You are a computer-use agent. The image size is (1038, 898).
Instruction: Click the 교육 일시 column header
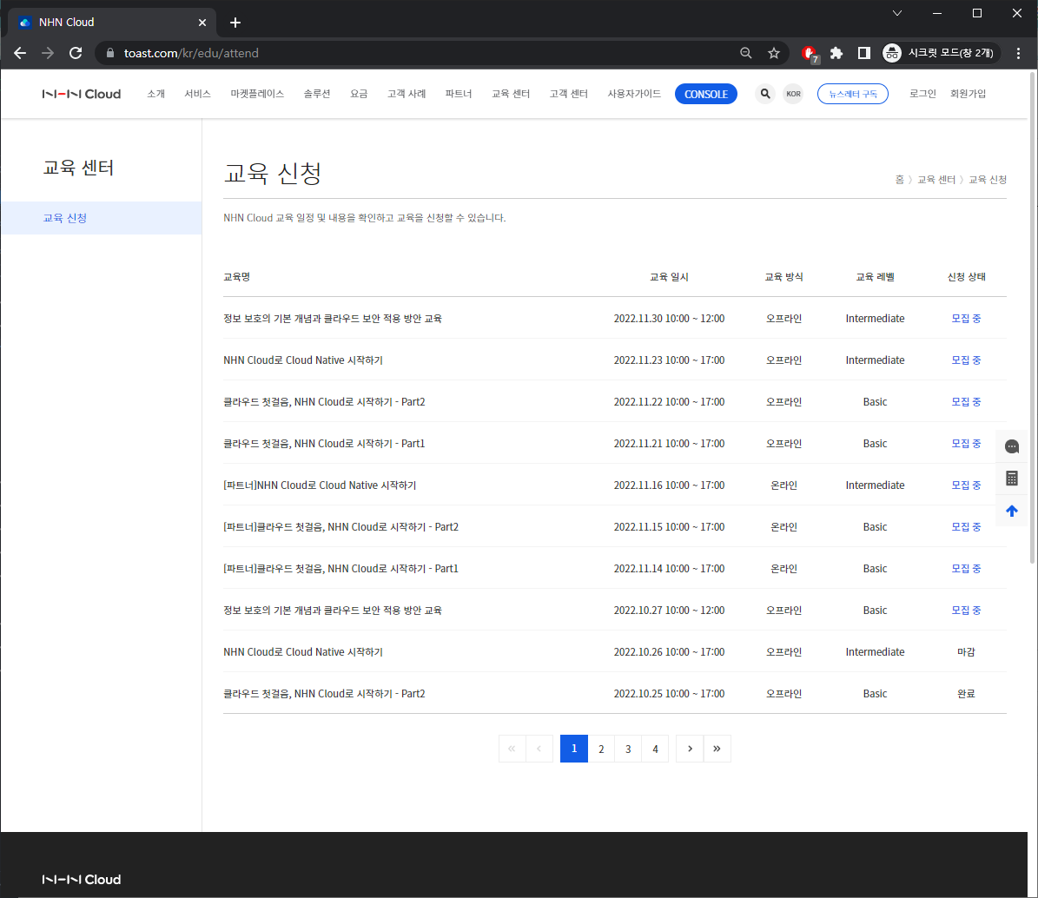coord(670,277)
